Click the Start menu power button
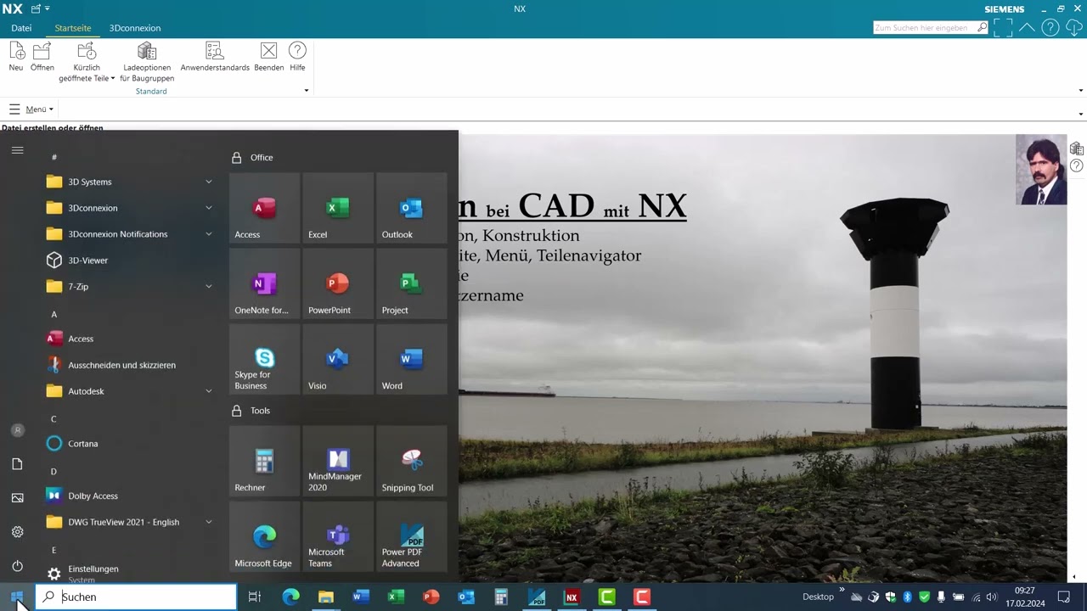Viewport: 1087px width, 611px height. [x=17, y=566]
